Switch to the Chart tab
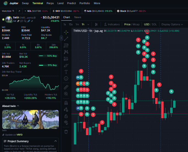Screen dimensions: 188x152 click(67, 17)
